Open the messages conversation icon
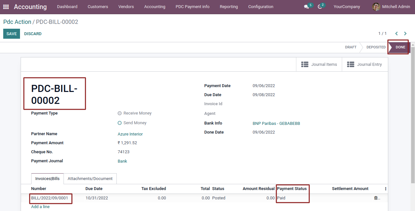415x211 pixels. pos(306,7)
